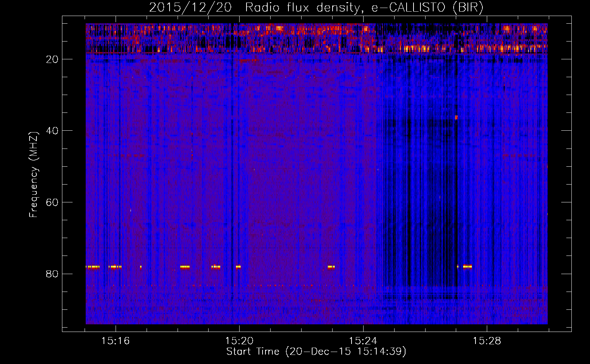This screenshot has height=364, width=590.
Task: Select the 'Frequency (MHZ)' y-axis label
Action: 34,175
